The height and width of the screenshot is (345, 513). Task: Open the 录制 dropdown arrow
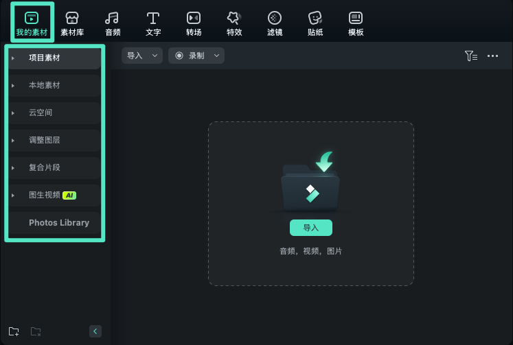pos(216,56)
